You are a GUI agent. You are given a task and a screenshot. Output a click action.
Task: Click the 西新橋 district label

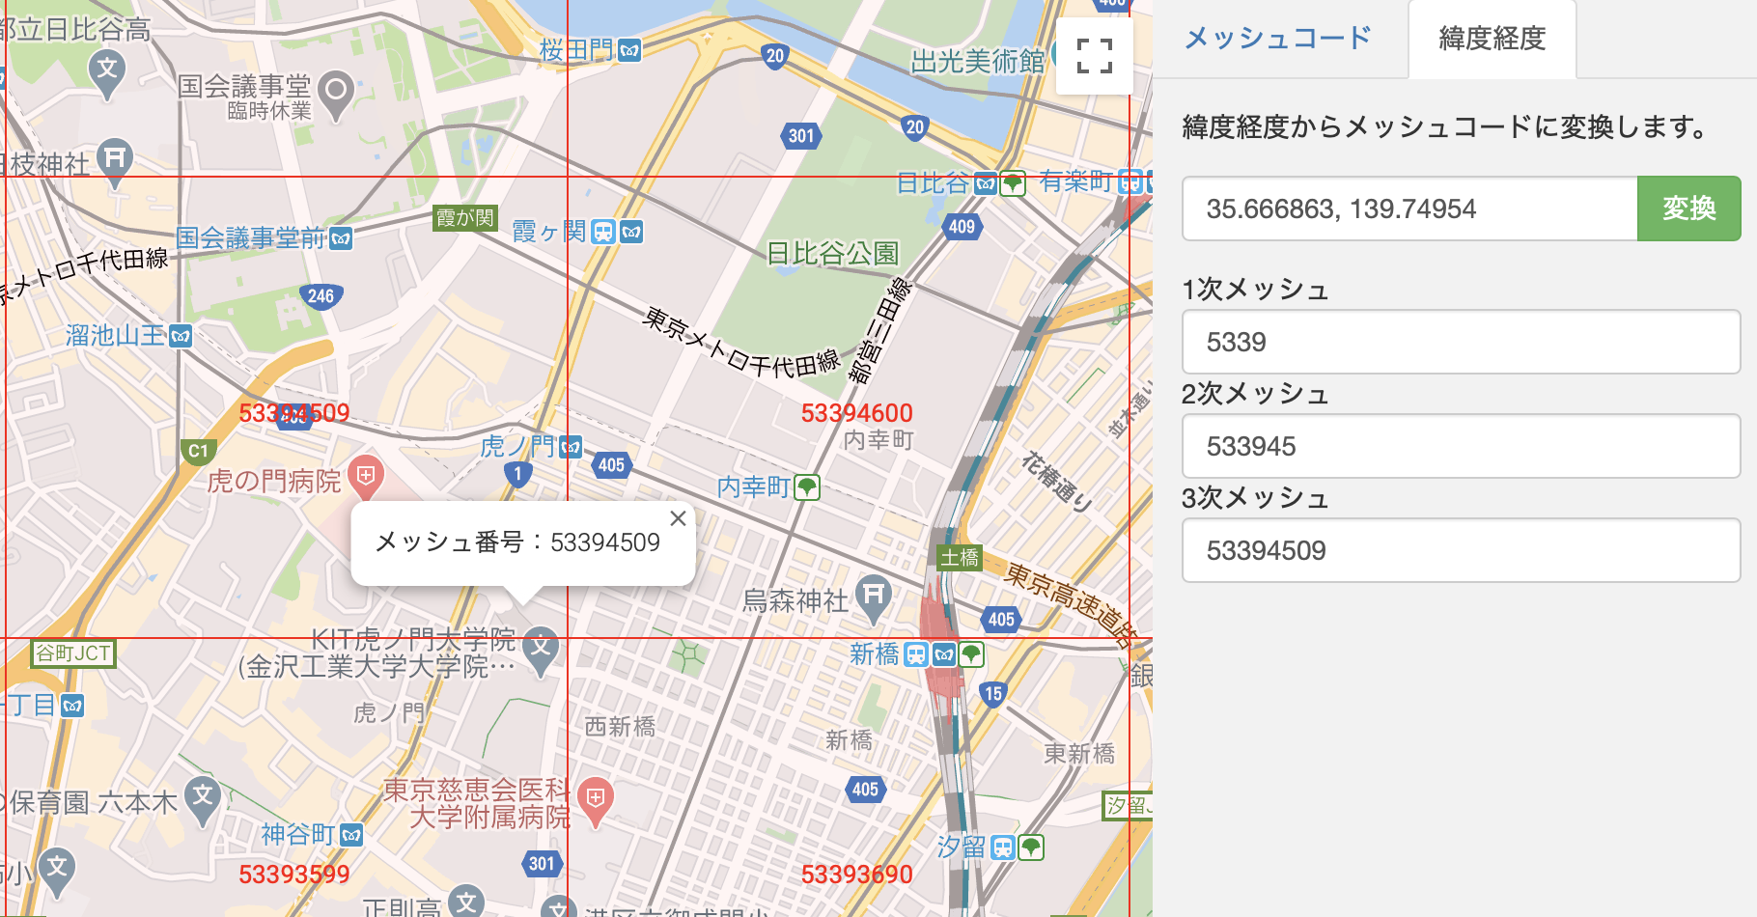click(x=621, y=727)
